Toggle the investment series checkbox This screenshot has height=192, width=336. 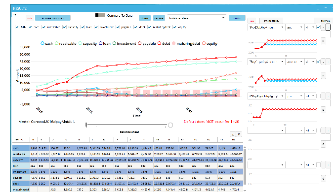point(96,27)
